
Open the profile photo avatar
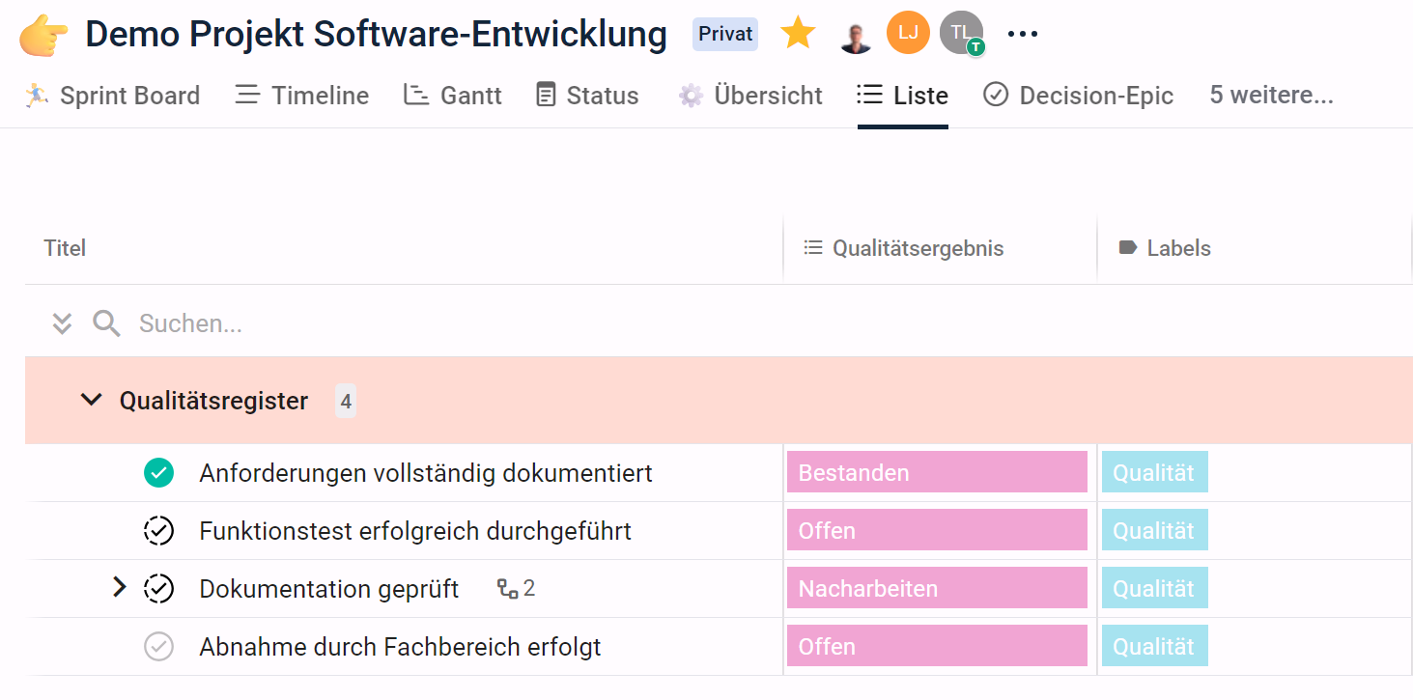[x=856, y=35]
